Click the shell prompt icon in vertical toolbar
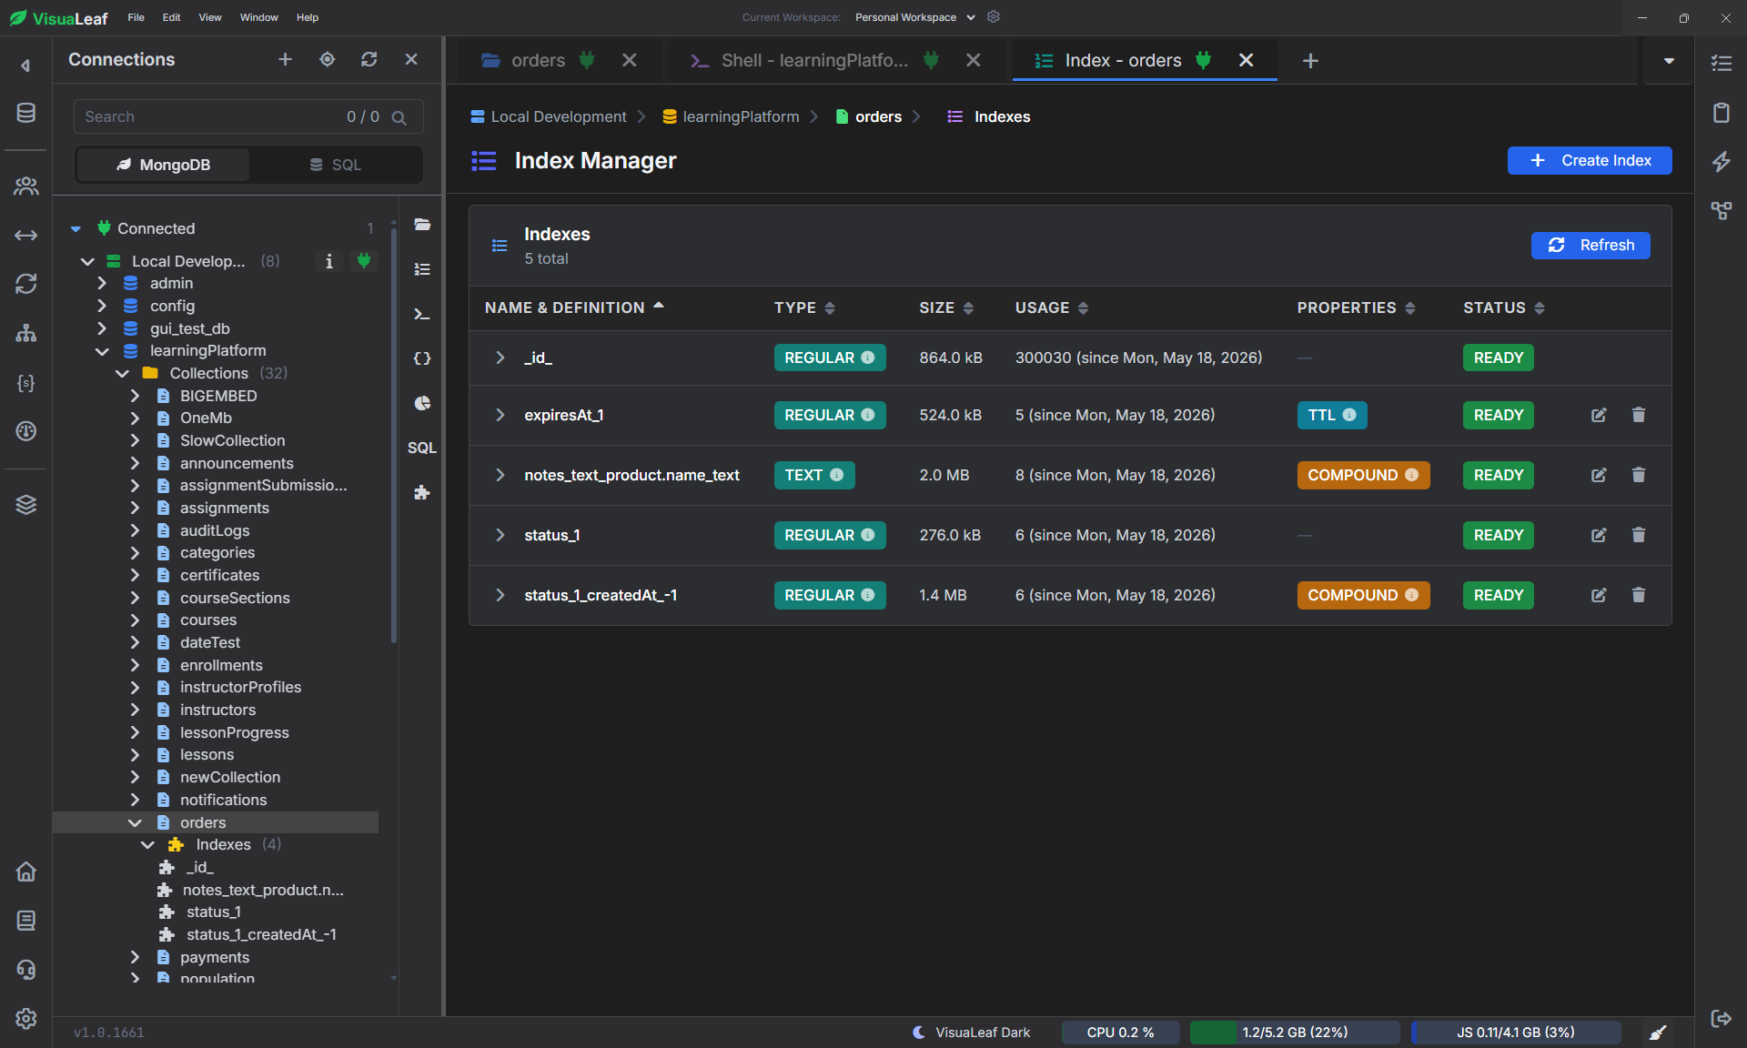This screenshot has width=1747, height=1048. coord(422,314)
